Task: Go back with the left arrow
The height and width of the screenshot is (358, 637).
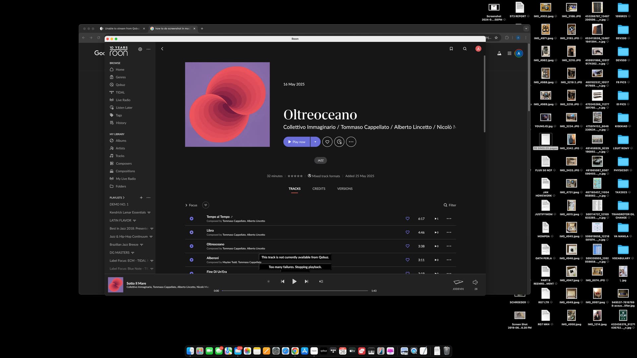Action: pyautogui.click(x=162, y=49)
